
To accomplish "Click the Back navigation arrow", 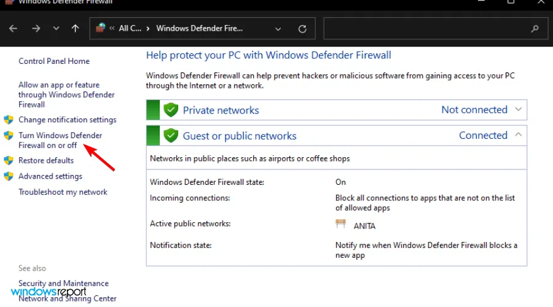I will pos(14,28).
